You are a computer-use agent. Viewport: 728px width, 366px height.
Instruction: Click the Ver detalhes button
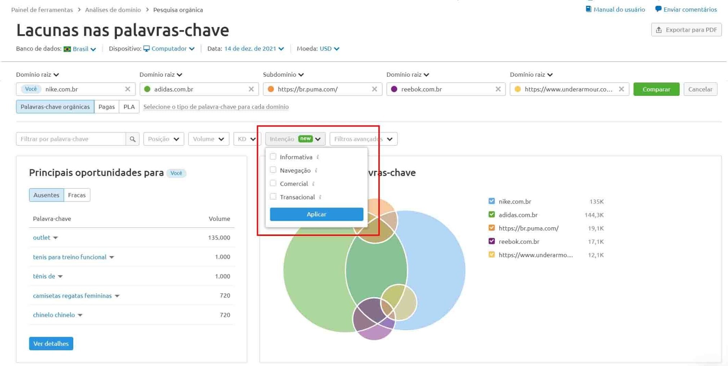(51, 343)
